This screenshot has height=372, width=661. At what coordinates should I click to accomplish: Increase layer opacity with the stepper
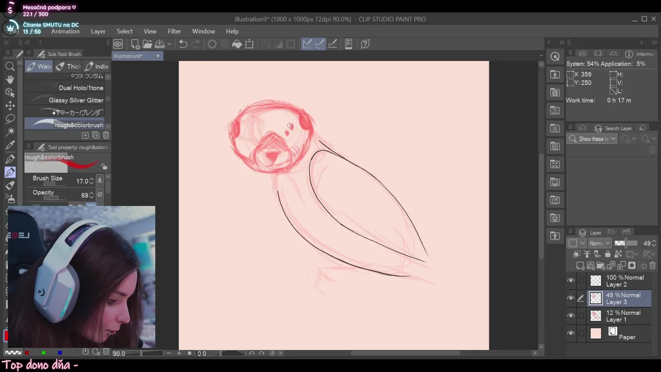(654, 241)
